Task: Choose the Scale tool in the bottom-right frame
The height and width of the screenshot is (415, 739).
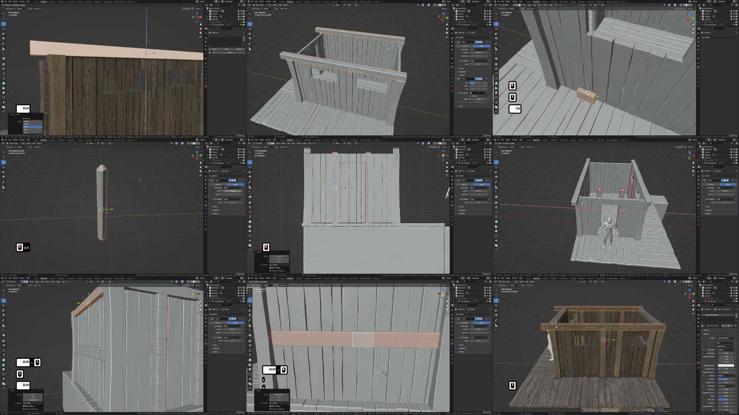Action: pos(496,310)
